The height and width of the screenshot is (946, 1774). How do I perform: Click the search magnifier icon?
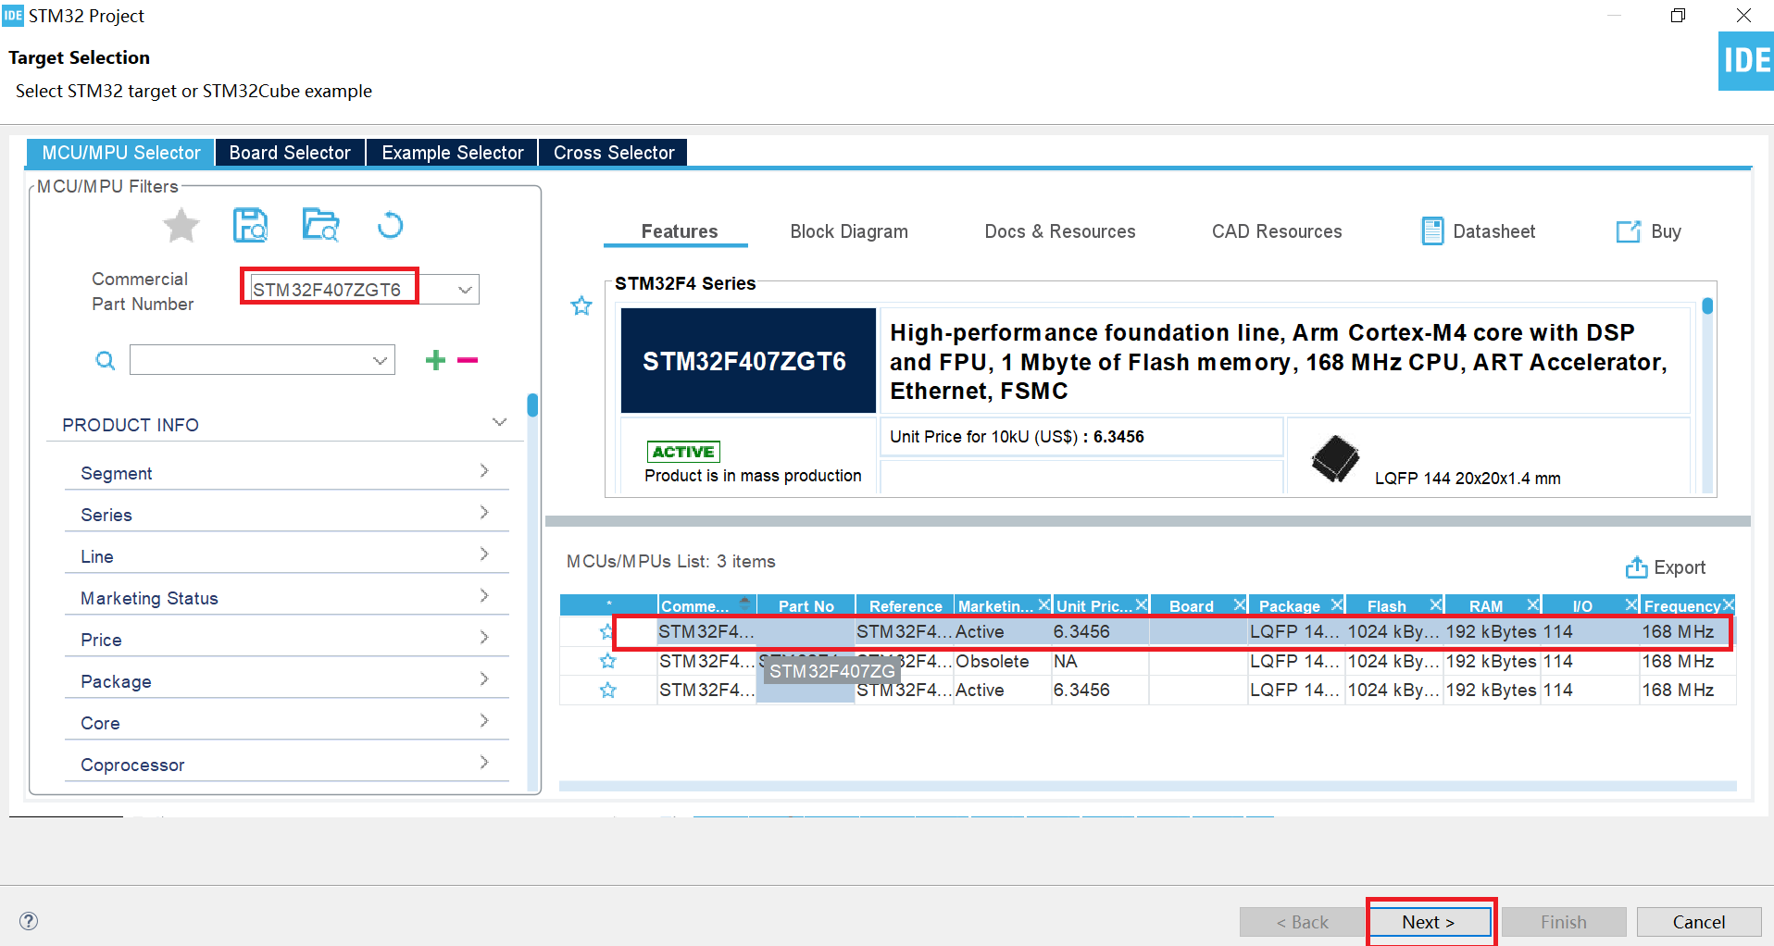click(x=106, y=360)
